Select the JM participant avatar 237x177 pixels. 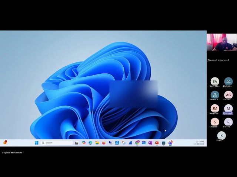[215, 108]
